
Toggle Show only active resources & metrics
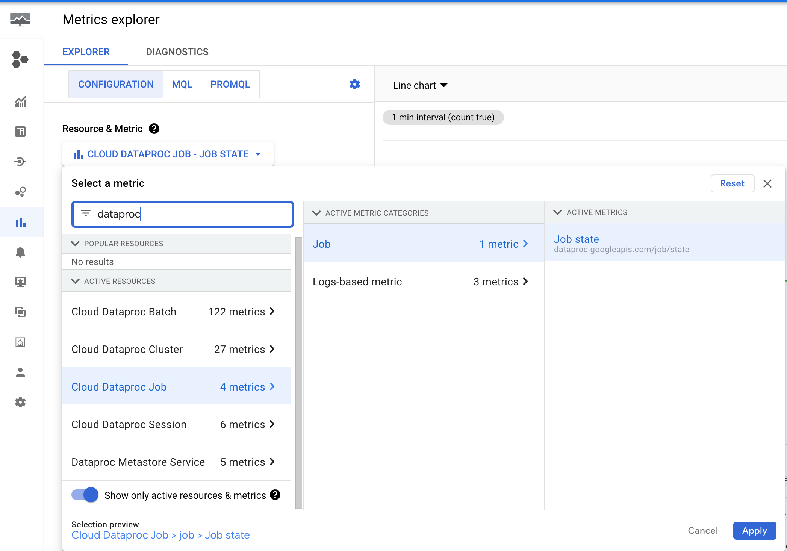(x=85, y=495)
